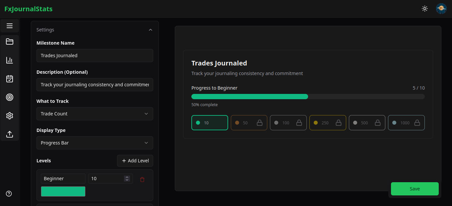Open the folder icon in sidebar
Screen dimensions: 452x206
(x=10, y=42)
